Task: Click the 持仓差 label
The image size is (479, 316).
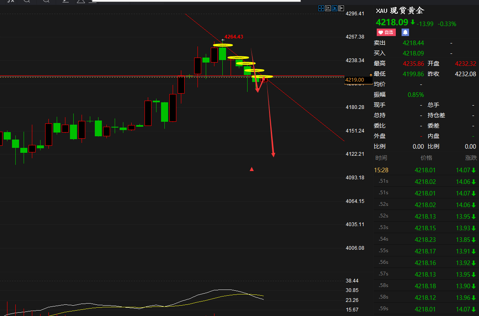Action: coord(436,115)
